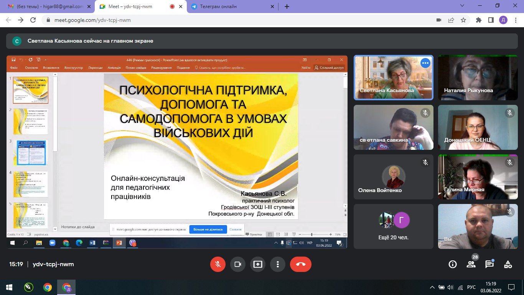Reload the Meet page

[x=33, y=20]
